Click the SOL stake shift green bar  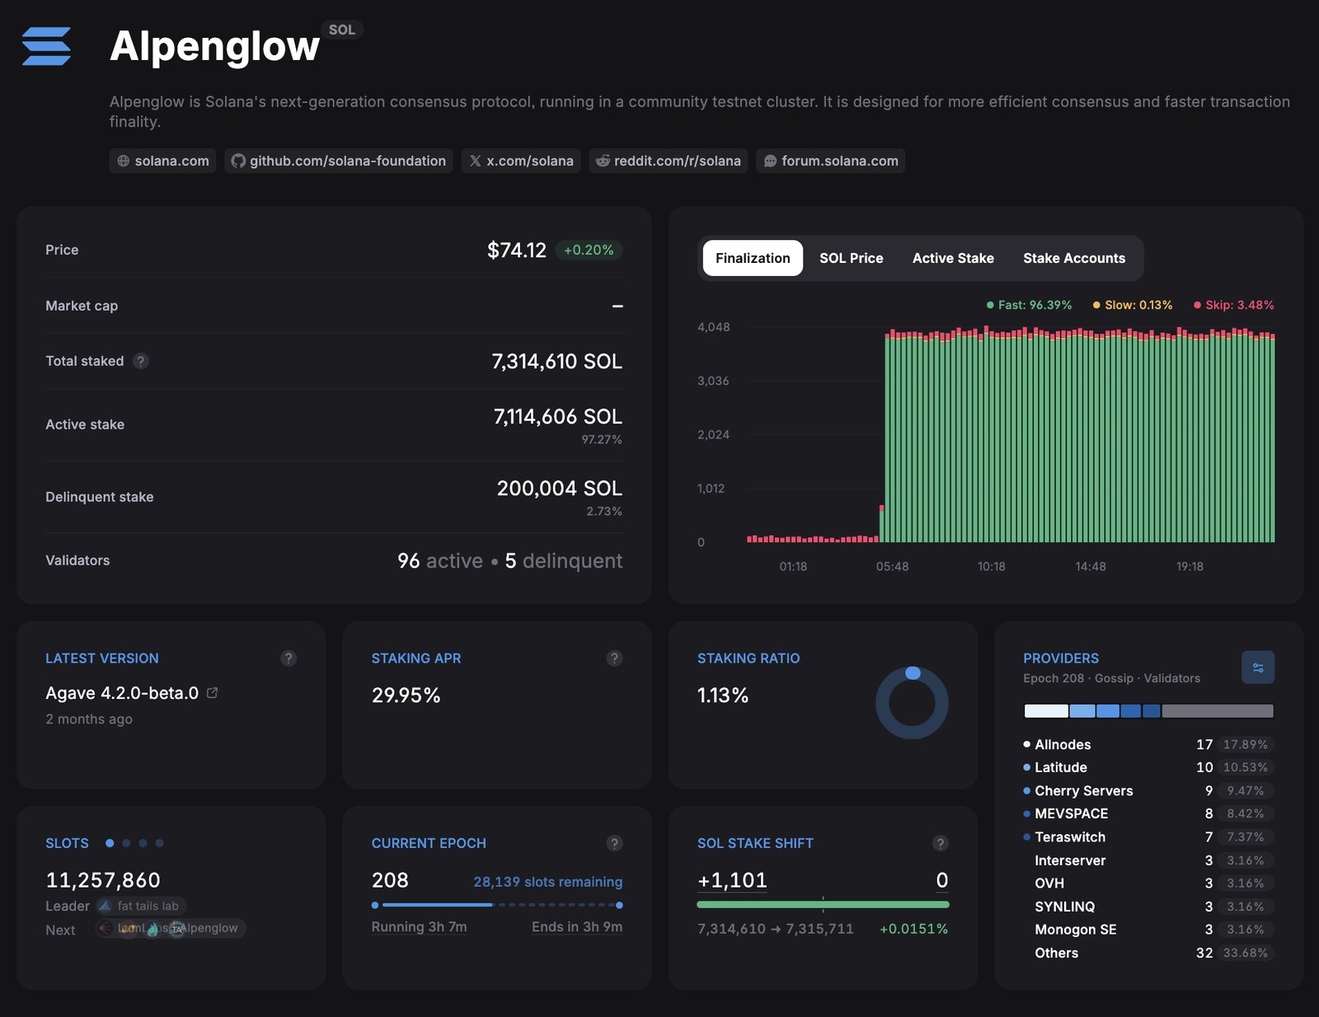pyautogui.click(x=823, y=905)
